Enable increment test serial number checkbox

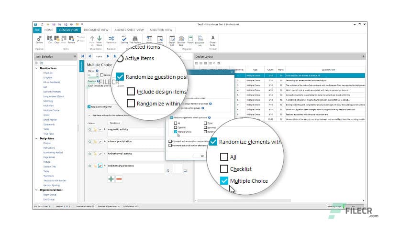[170, 146]
